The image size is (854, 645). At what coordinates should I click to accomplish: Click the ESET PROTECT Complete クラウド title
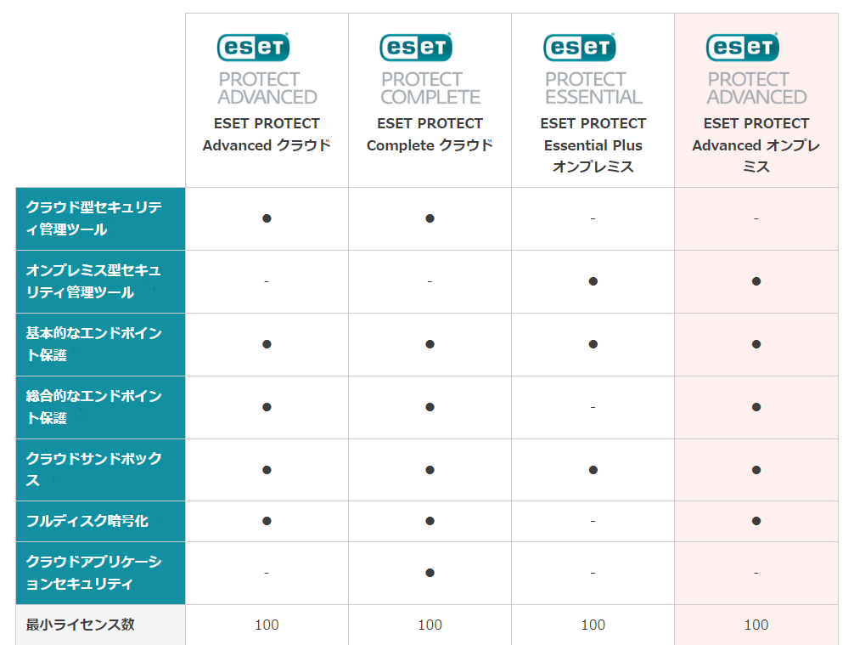(430, 134)
